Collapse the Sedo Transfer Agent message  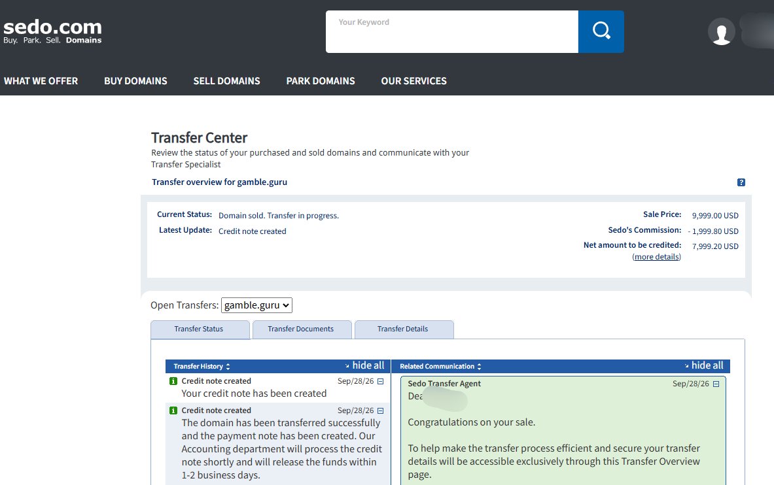[716, 384]
